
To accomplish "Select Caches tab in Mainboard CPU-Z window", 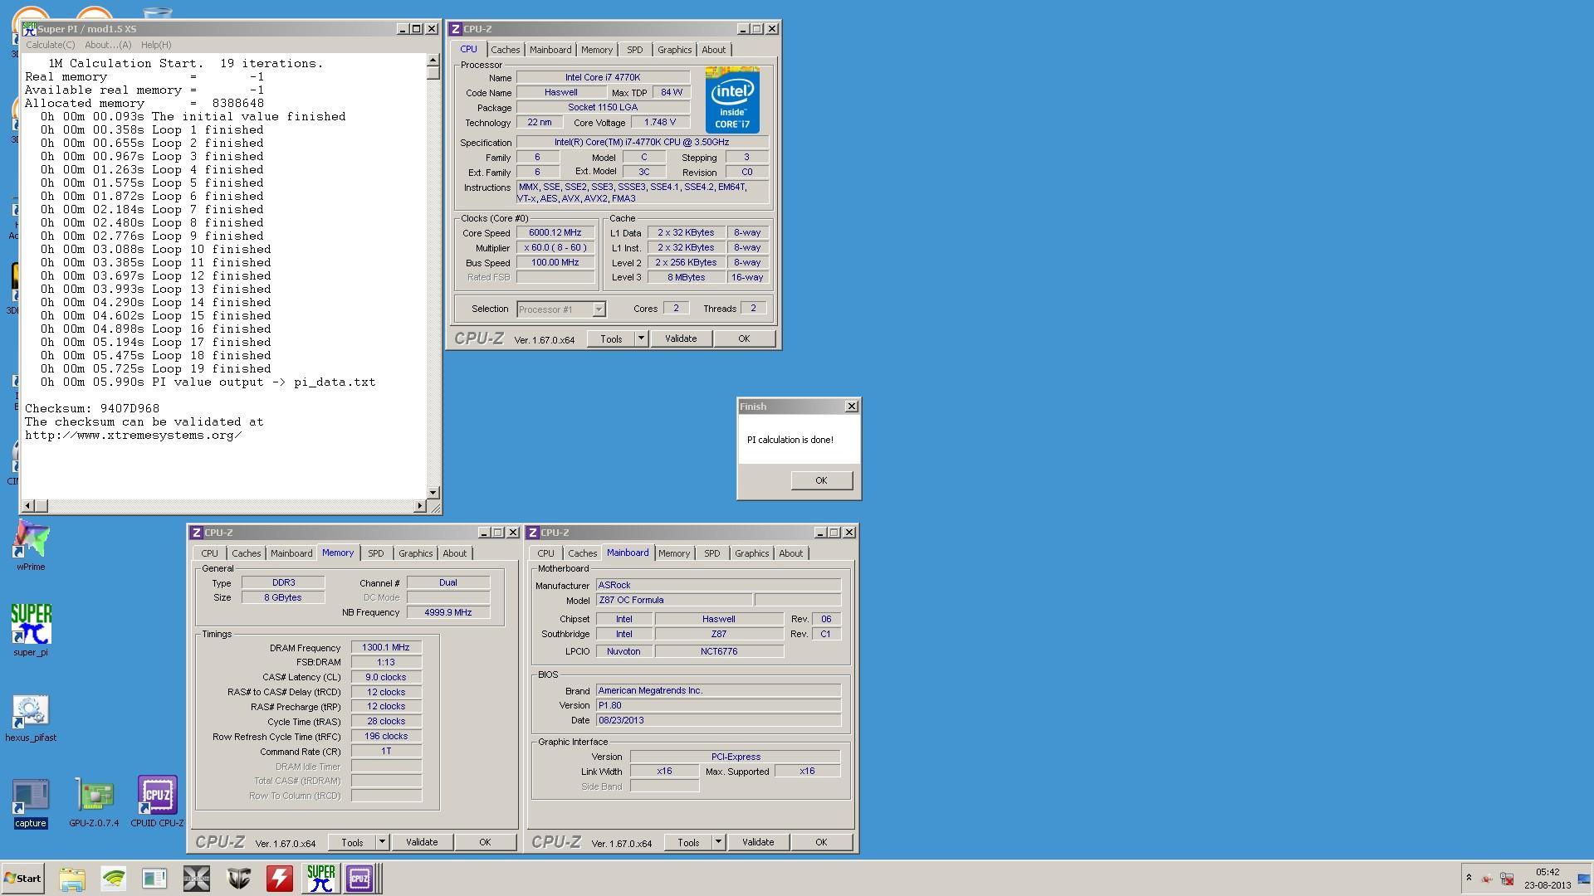I will coord(582,553).
